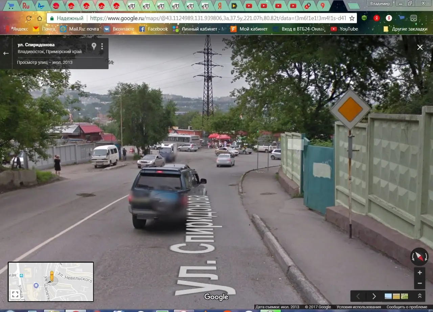Viewport: 433px width, 312px height.
Task: Select the yellow photo thumbnail
Action: click(396, 296)
